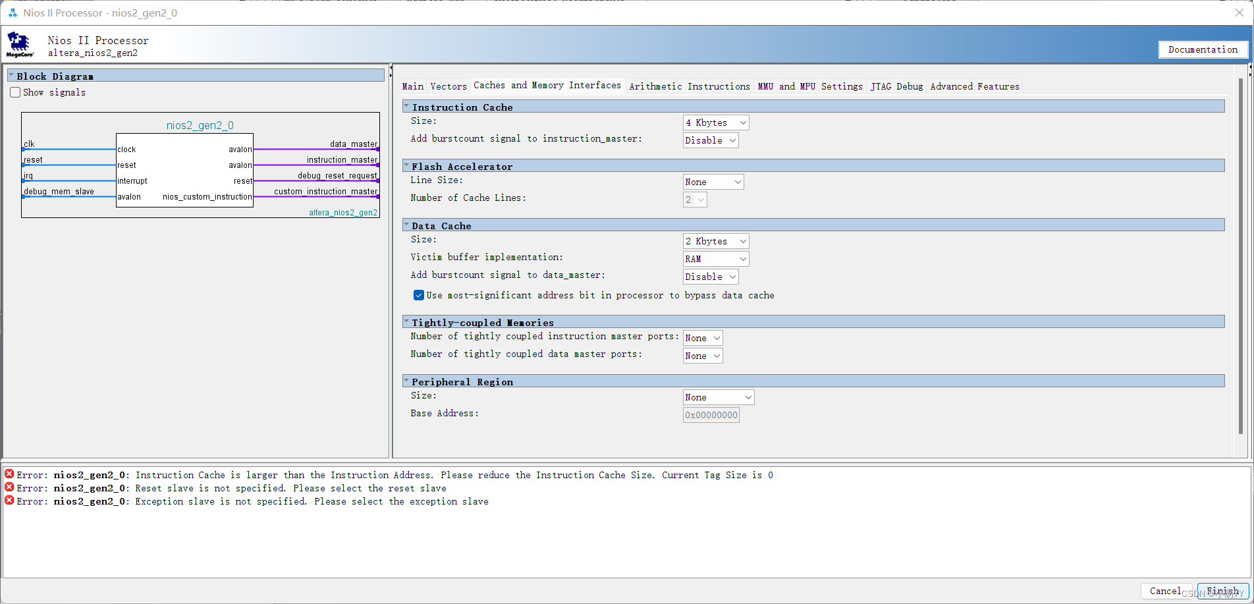Click the instruction_master port label in diagram
This screenshot has height=604, width=1254.
[342, 159]
